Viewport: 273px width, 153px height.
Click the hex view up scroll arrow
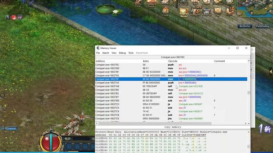[249, 132]
